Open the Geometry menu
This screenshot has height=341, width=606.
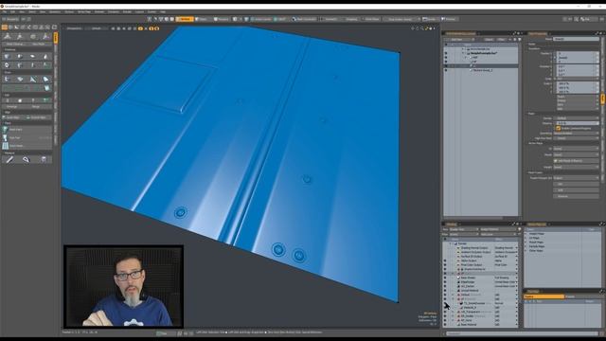(55, 12)
